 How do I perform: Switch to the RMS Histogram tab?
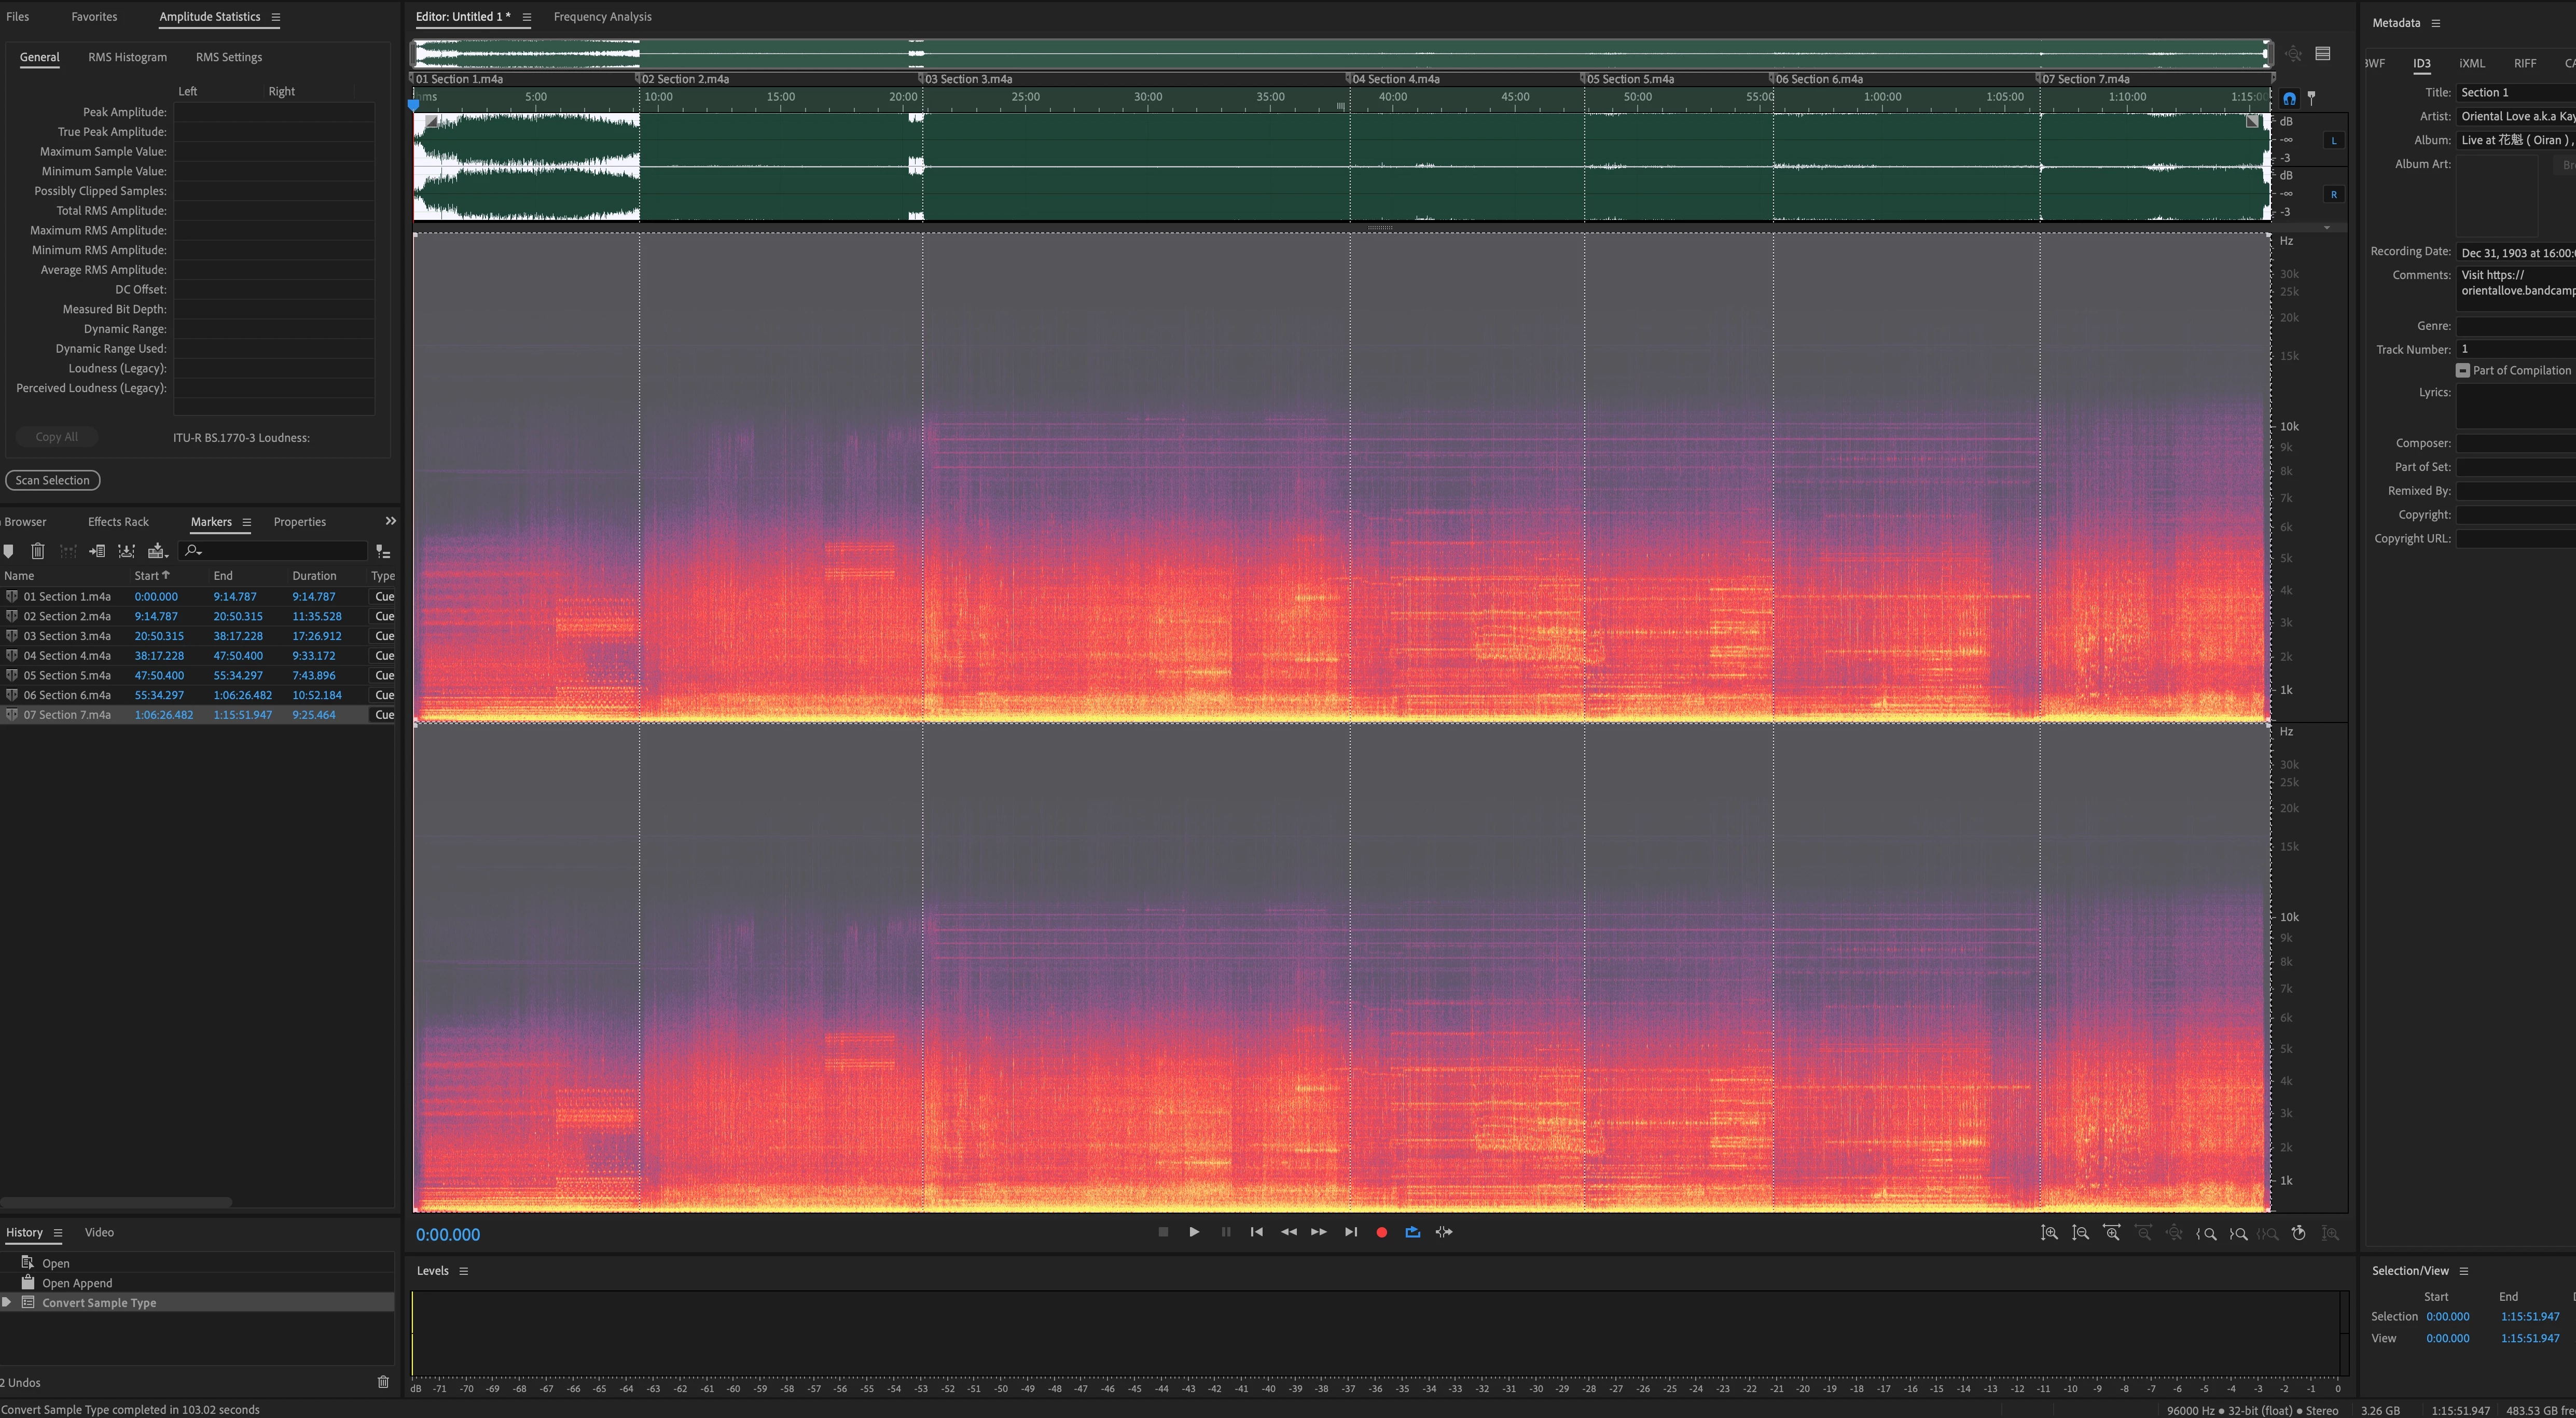pos(127,57)
